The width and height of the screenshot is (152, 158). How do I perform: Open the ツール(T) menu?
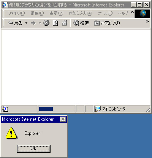coord(105,13)
